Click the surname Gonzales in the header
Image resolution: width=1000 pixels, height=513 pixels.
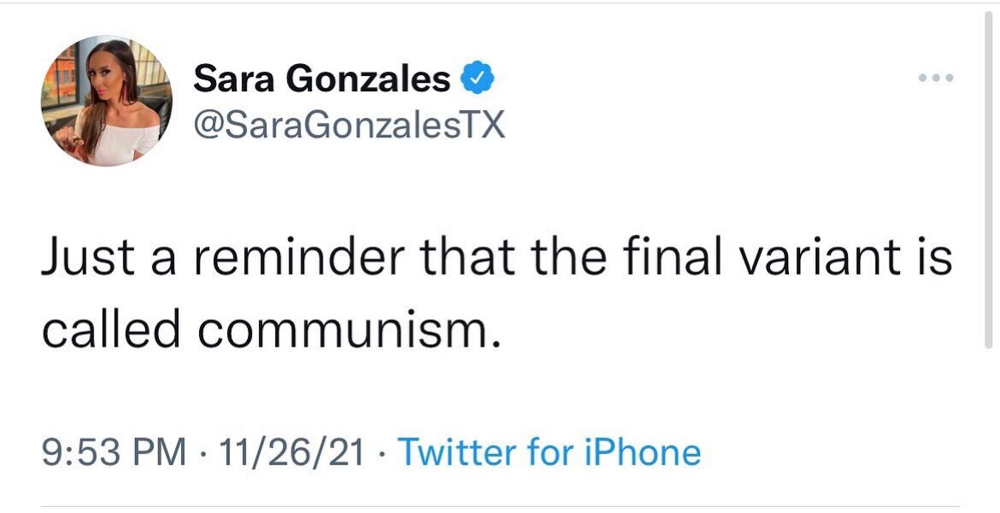pyautogui.click(x=368, y=79)
